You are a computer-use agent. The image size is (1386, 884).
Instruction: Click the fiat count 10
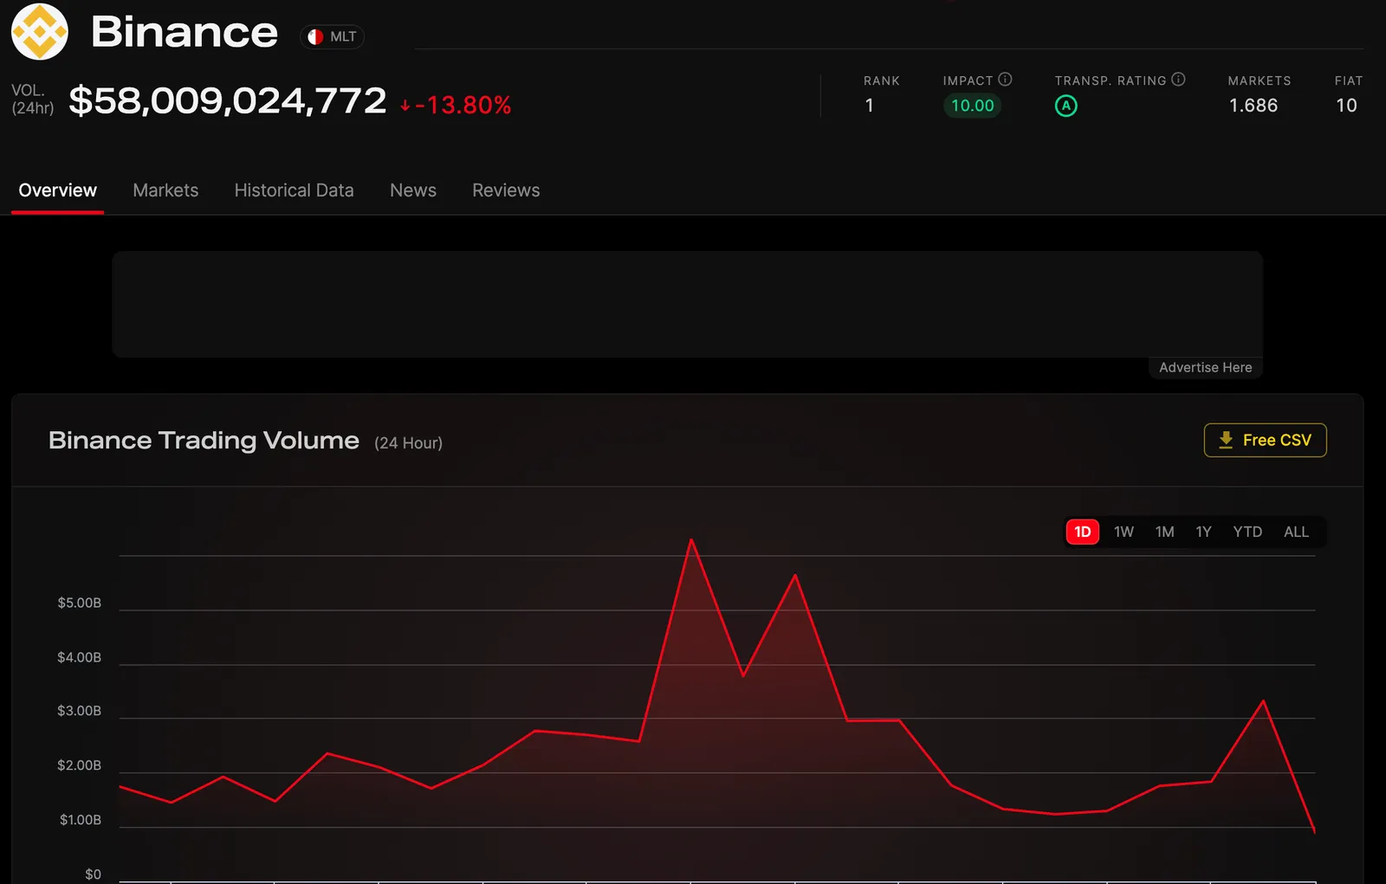click(x=1346, y=106)
